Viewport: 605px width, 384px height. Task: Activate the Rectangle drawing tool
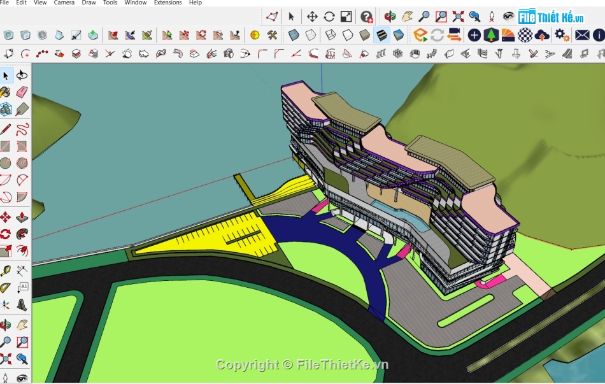coord(5,146)
